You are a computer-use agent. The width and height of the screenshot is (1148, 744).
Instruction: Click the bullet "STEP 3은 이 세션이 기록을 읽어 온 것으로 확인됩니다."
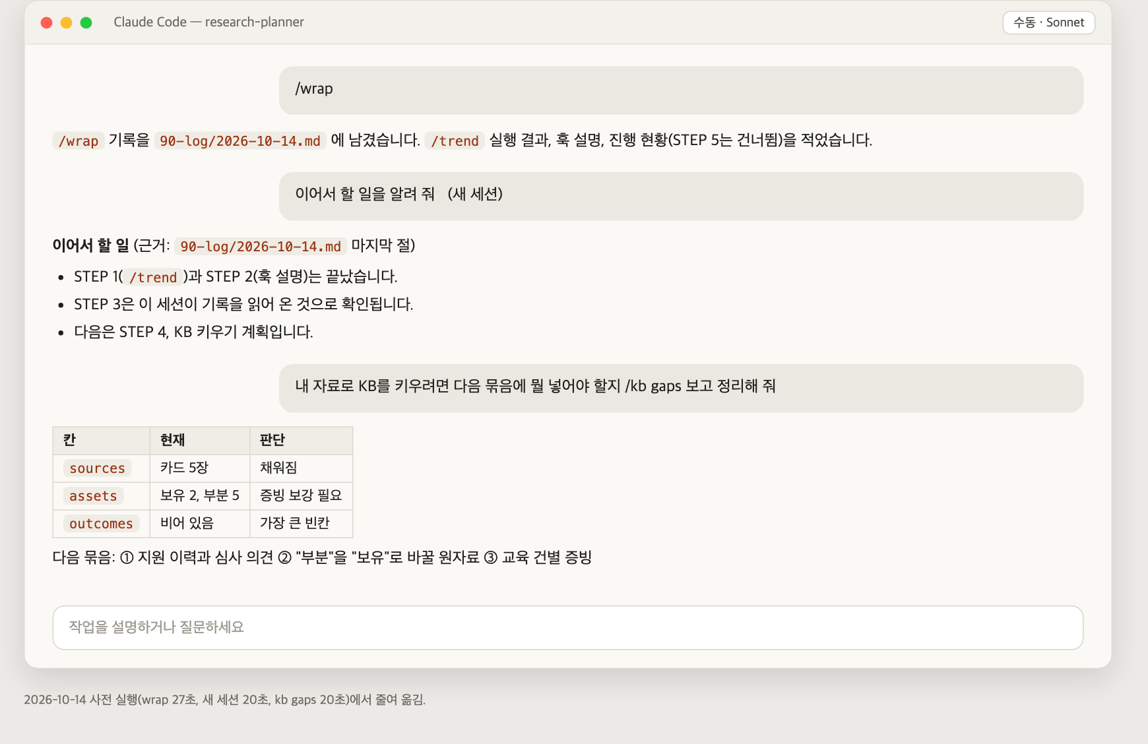(x=243, y=304)
